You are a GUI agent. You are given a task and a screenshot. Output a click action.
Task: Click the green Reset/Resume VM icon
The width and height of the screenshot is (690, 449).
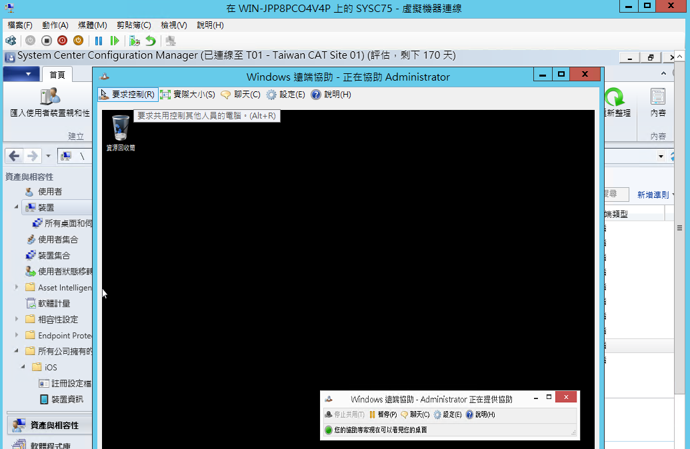point(115,41)
